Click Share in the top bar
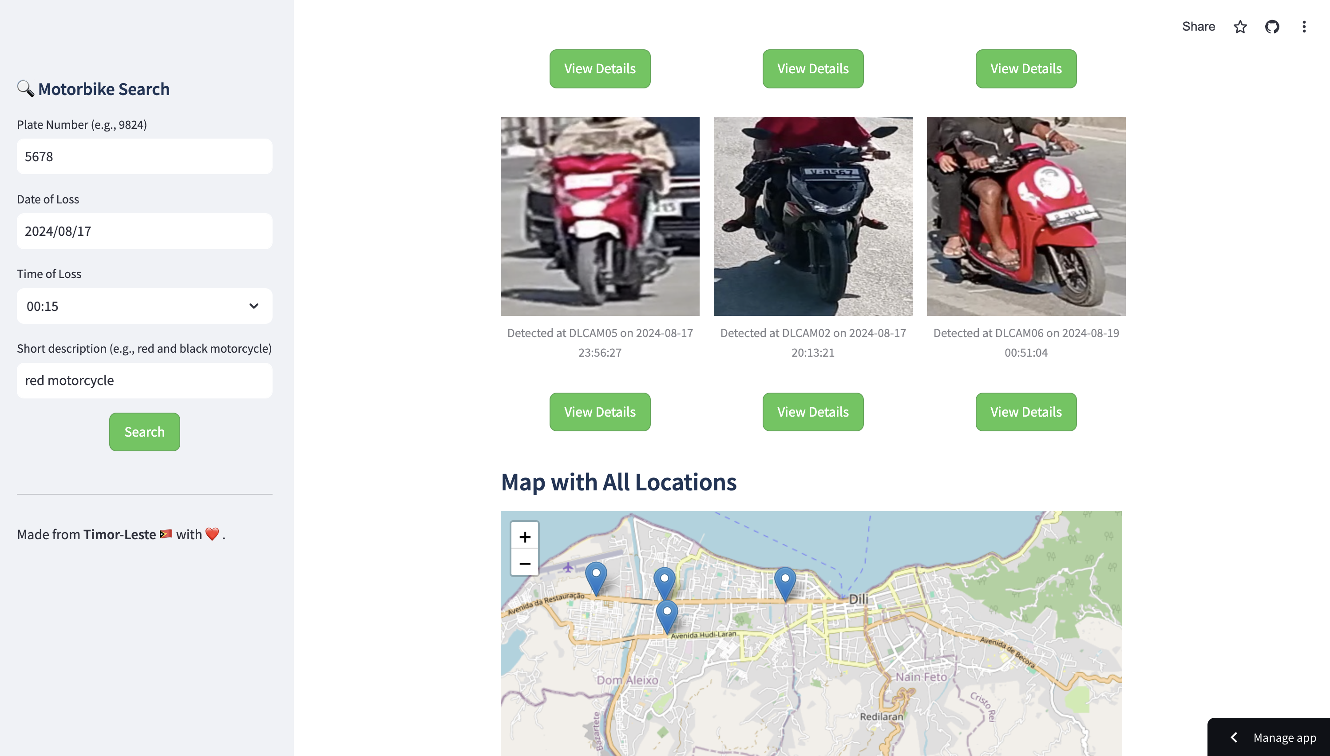The image size is (1330, 756). pyautogui.click(x=1198, y=27)
